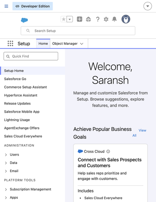The width and height of the screenshot is (156, 202).
Task: Open the App Launcher dots icon
Action: pyautogui.click(x=11, y=44)
